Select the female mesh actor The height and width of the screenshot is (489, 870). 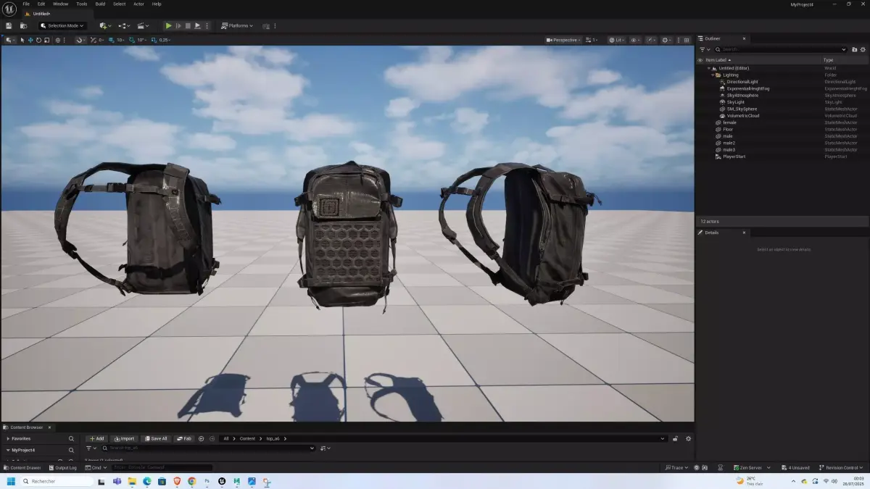[729, 122]
